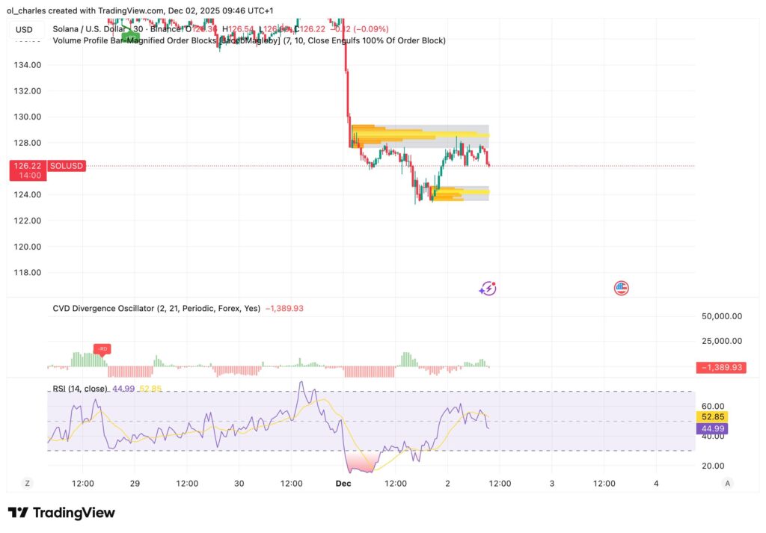This screenshot has width=766, height=533.
Task: Click the 'Dec' label on the time axis
Action: click(343, 483)
